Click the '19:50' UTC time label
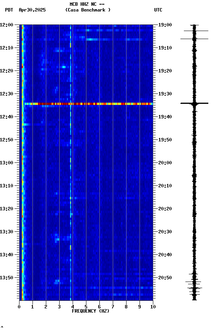Image resolution: width=211 pixels, height=331 pixels. point(165,140)
